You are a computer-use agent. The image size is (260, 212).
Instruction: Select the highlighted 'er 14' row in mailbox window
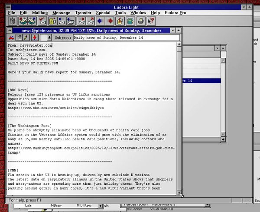tap(201, 81)
